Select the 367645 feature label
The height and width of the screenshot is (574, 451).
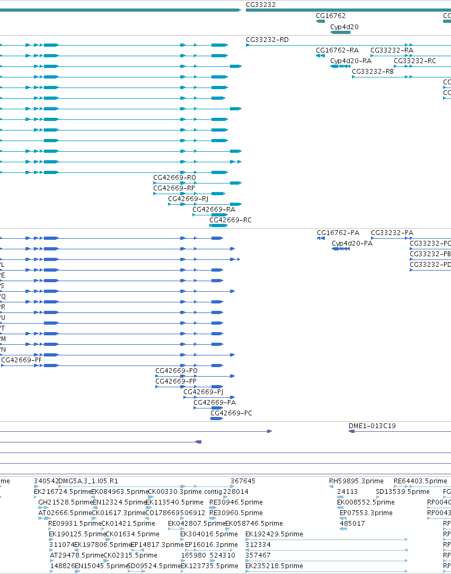[243, 481]
